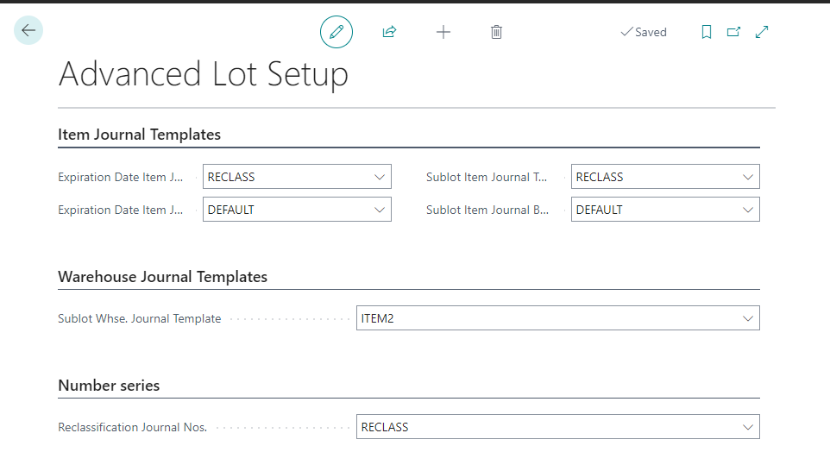The image size is (830, 452).
Task: Click the Number series section heading
Action: tap(109, 386)
